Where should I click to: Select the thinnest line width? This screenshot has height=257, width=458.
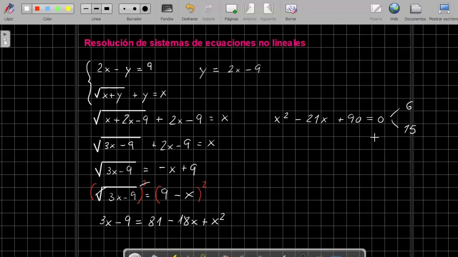point(86,9)
